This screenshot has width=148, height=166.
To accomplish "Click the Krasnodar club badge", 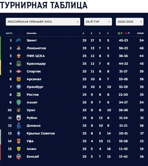I will [x=19, y=63].
